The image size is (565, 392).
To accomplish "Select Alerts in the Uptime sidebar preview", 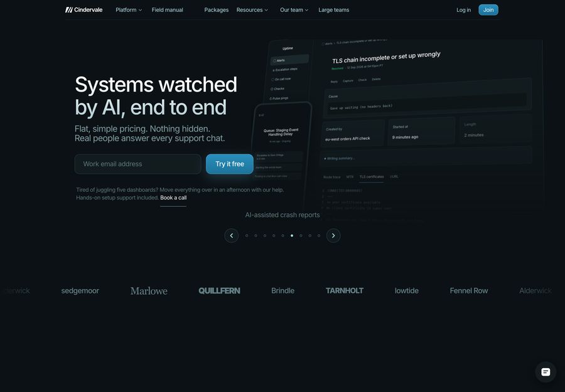I will [289, 60].
